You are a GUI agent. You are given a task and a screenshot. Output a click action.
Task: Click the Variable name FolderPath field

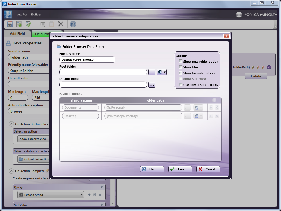point(29,57)
